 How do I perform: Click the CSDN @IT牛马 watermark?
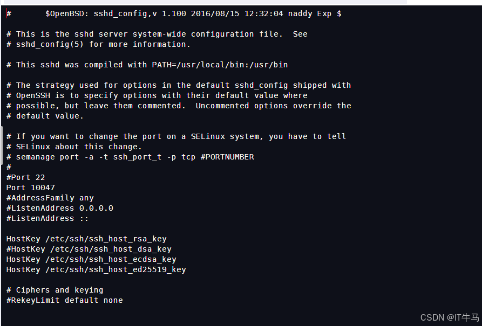[450, 317]
